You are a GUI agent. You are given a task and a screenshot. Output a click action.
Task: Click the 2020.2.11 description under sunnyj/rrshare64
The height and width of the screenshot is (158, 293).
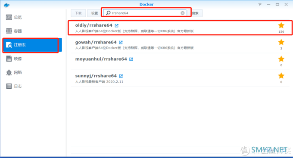pyautogui.click(x=99, y=82)
